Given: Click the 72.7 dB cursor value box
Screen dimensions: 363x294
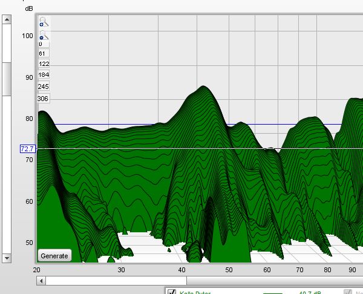Looking at the screenshot, I should [x=28, y=148].
